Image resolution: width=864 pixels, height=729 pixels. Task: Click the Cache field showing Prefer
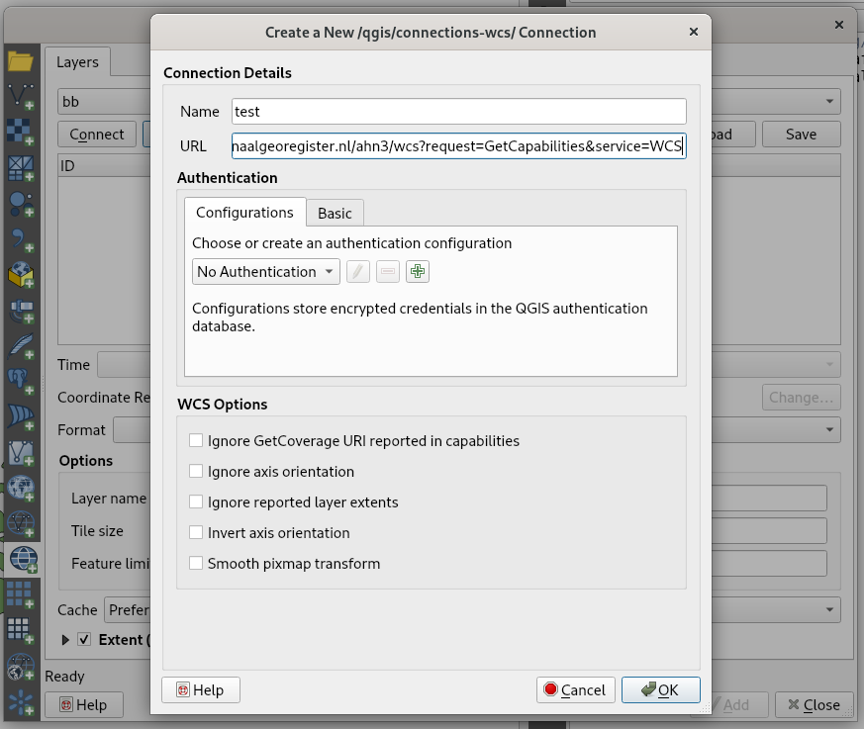[128, 609]
